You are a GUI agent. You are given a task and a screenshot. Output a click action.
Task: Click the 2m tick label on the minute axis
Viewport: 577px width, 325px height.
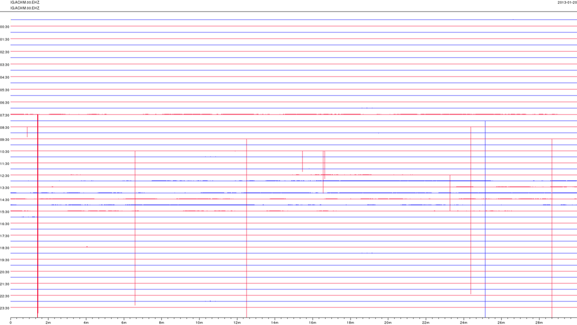(48, 323)
